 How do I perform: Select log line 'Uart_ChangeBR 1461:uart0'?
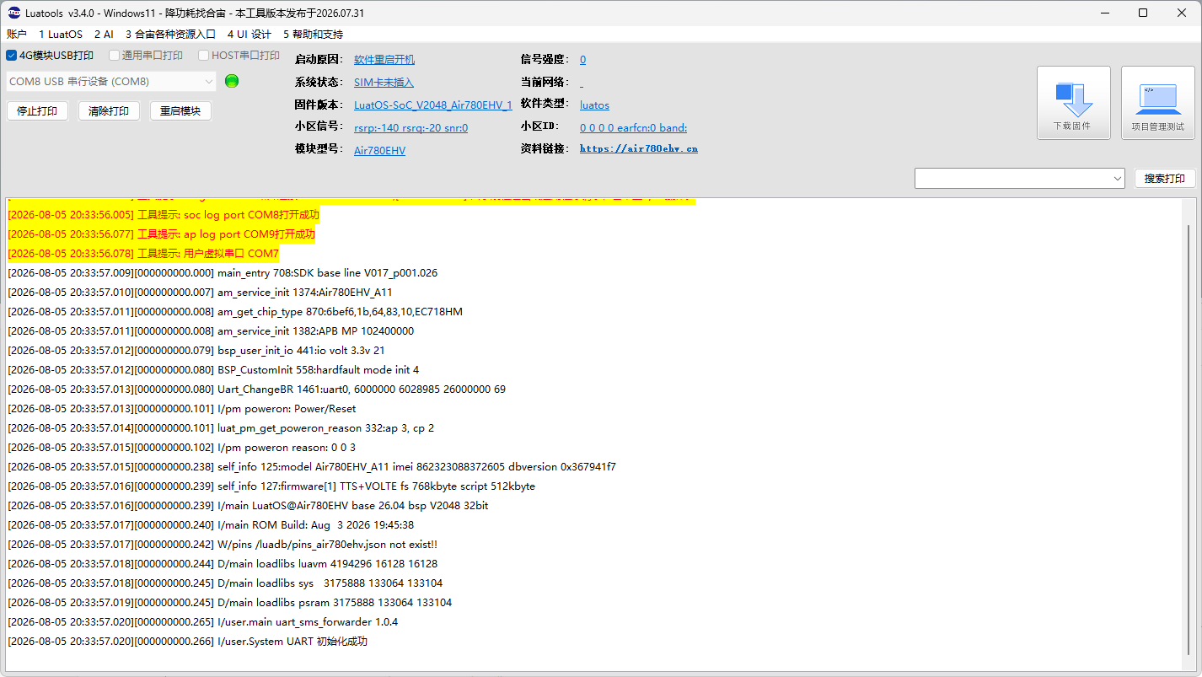tap(256, 390)
